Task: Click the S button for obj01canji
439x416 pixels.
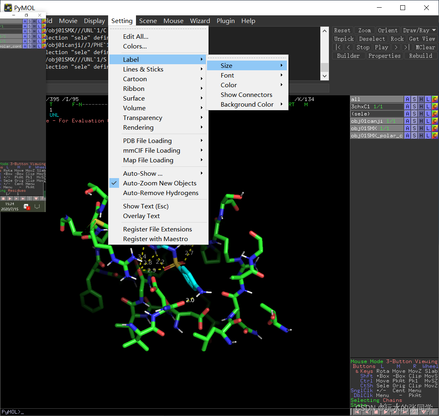Action: tap(414, 121)
